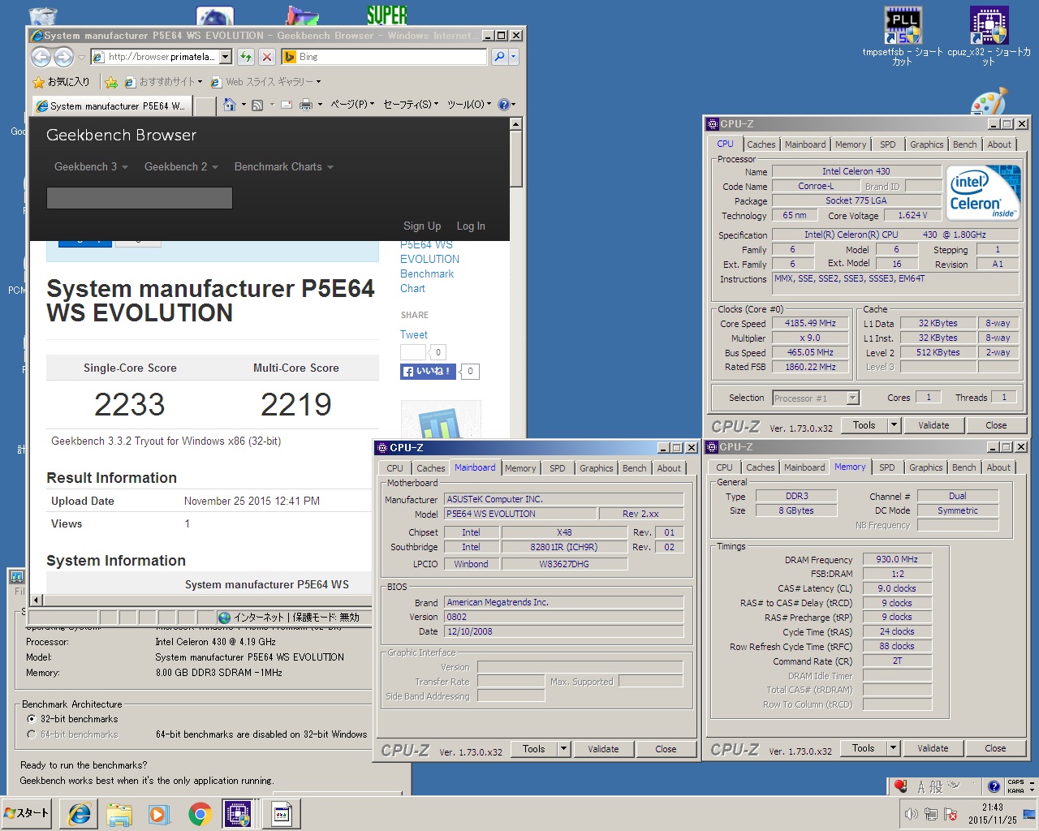The image size is (1039, 831).
Task: Click the Close button in the CPU-Z Mainboard window
Action: [x=666, y=749]
